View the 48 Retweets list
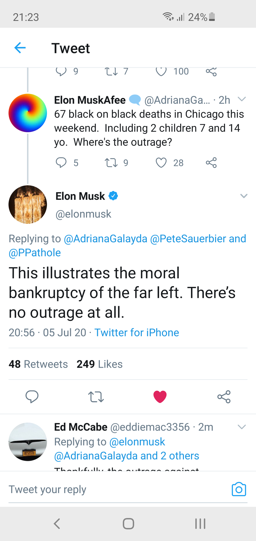Image resolution: width=256 pixels, height=541 pixels. tap(38, 364)
